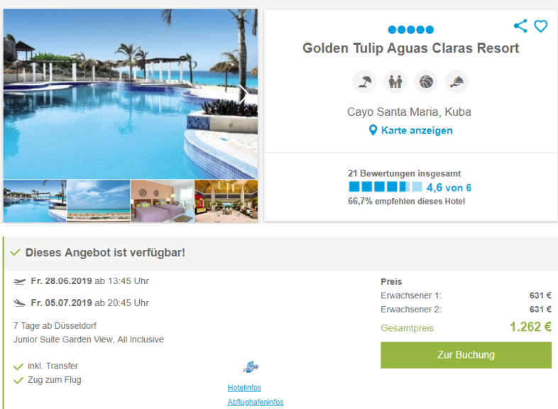
Task: Click the share icon
Action: coord(520,26)
